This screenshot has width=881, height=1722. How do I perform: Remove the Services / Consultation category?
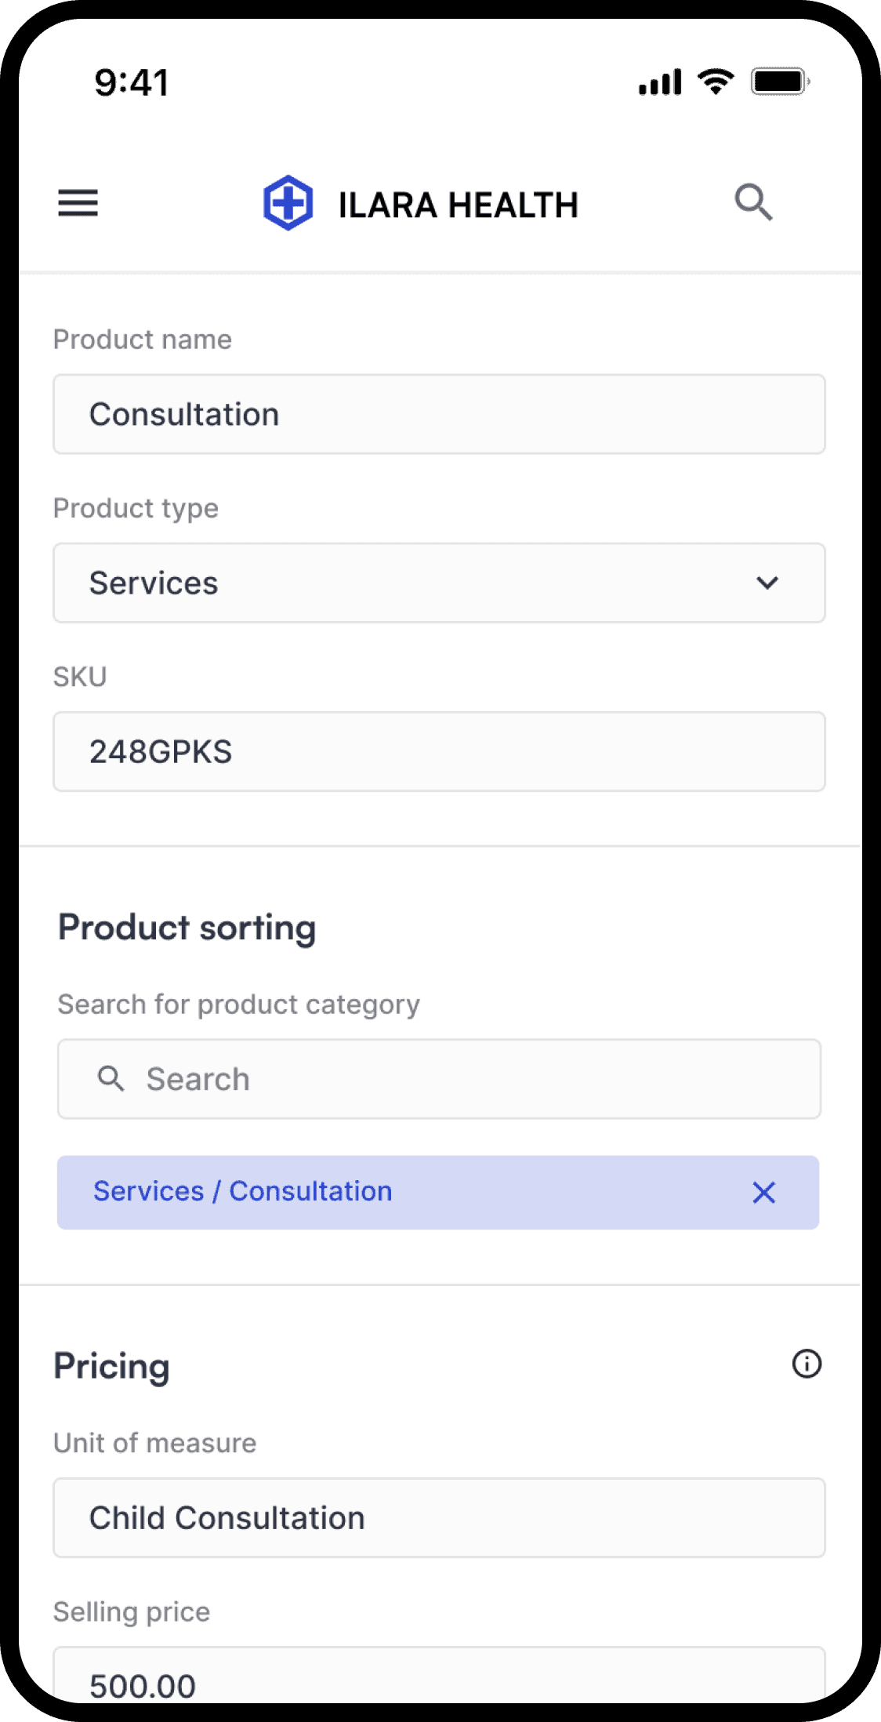(763, 1193)
